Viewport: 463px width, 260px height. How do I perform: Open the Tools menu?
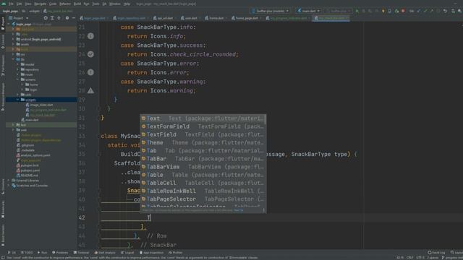(x=95, y=4)
